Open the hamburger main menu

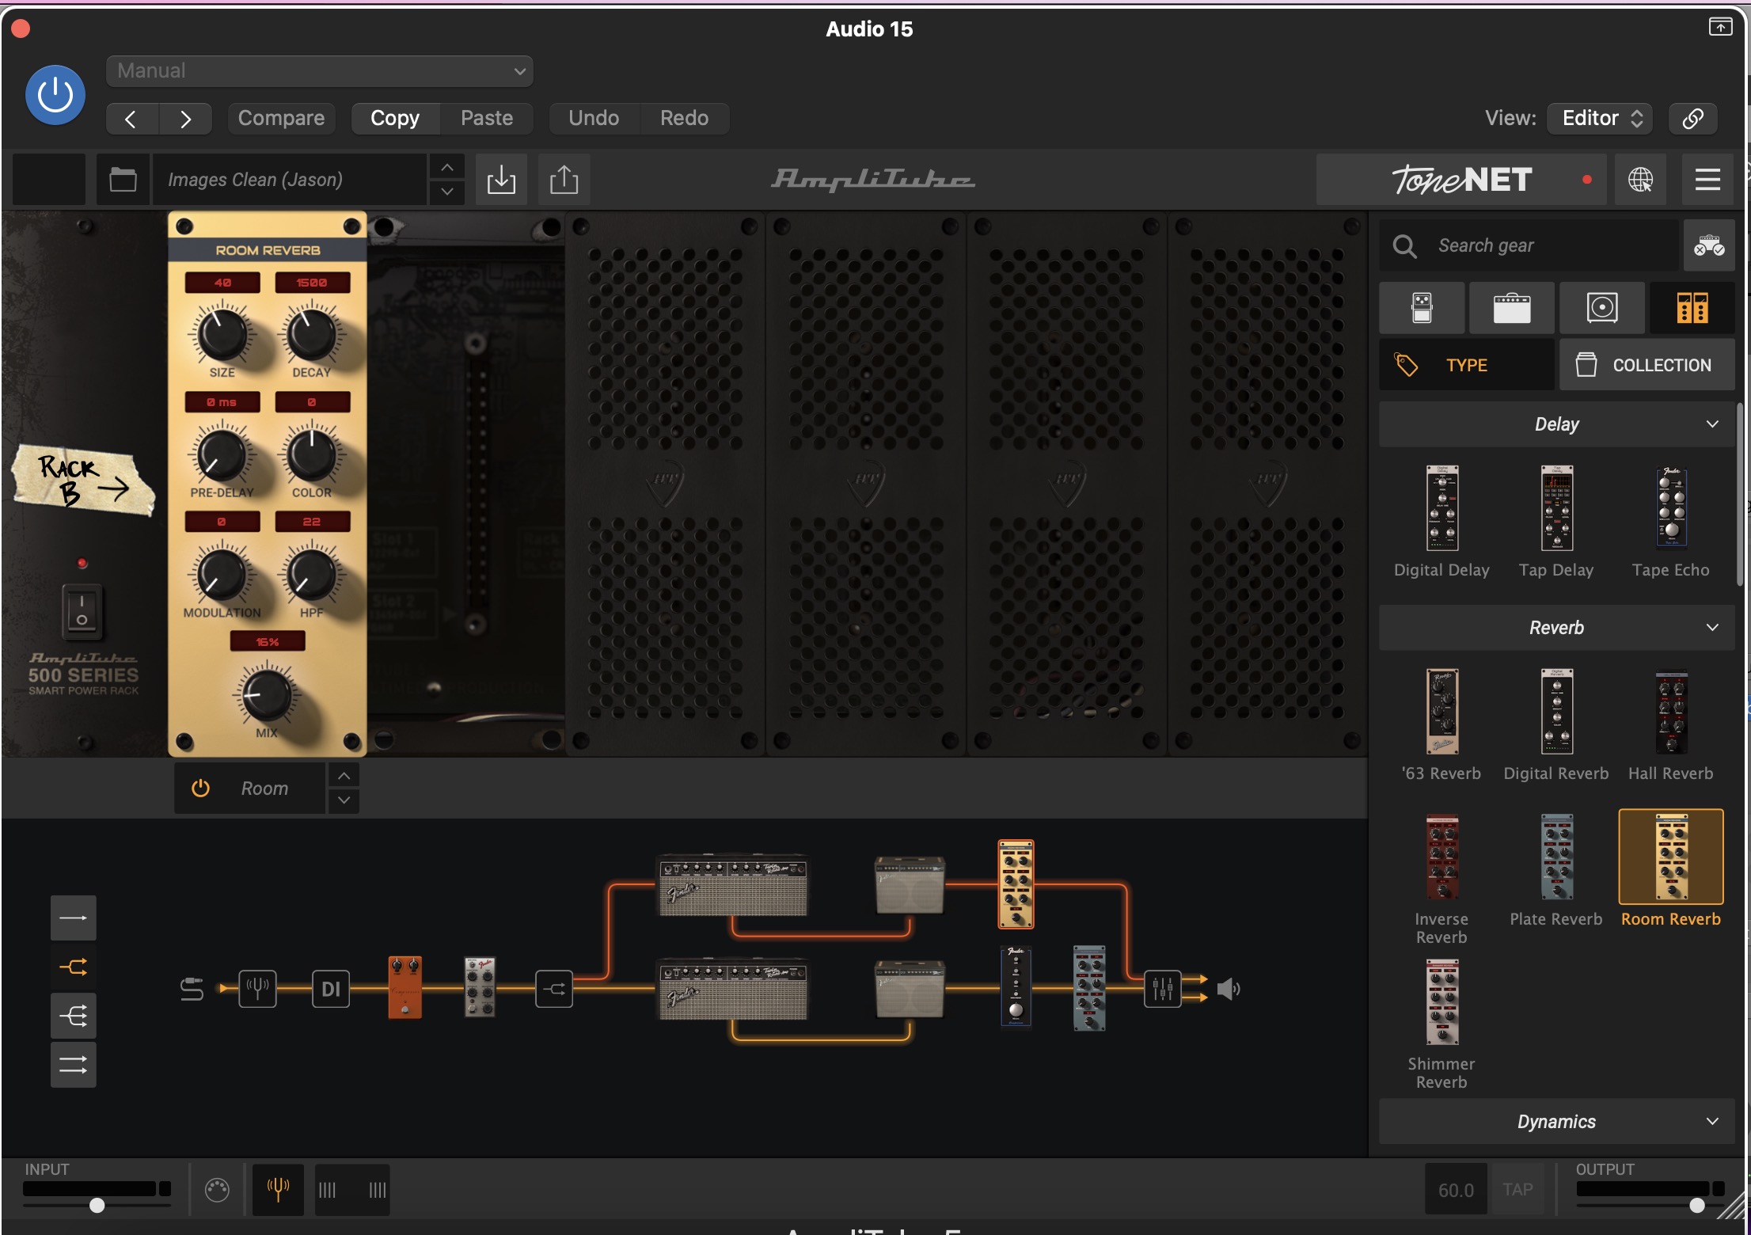point(1707,180)
